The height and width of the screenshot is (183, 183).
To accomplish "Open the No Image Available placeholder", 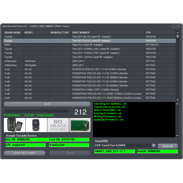I will (58, 125).
